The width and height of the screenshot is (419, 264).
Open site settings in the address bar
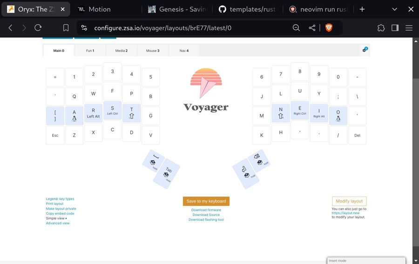(x=84, y=28)
